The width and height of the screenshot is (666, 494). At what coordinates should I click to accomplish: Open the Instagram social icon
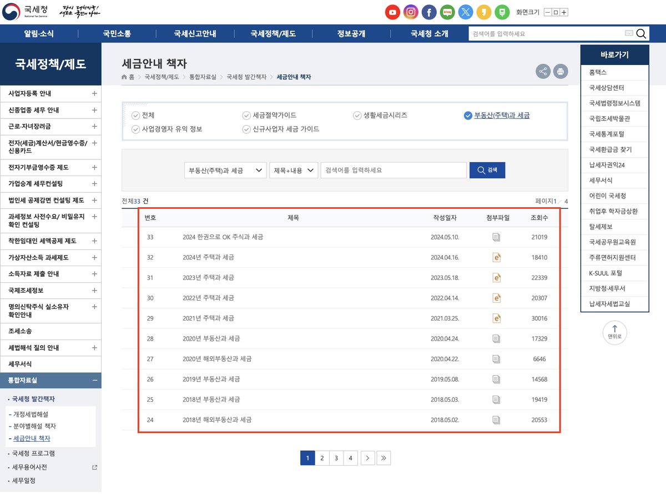tap(411, 12)
